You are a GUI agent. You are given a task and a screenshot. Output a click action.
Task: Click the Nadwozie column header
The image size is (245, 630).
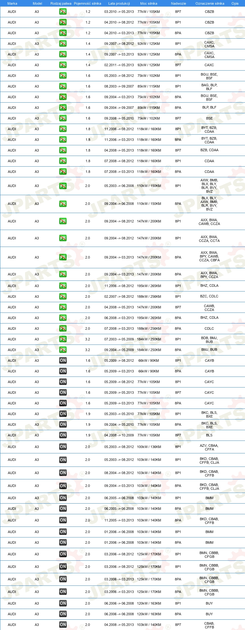(179, 3)
